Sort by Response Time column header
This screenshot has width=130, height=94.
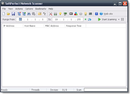pyautogui.click(x=75, y=26)
